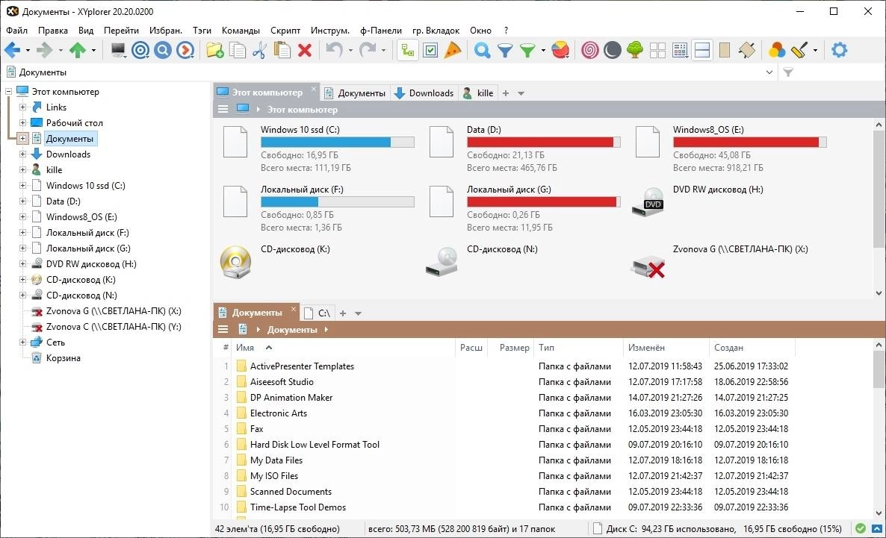
Task: Sort by the Изменён column header
Action: click(x=646, y=348)
